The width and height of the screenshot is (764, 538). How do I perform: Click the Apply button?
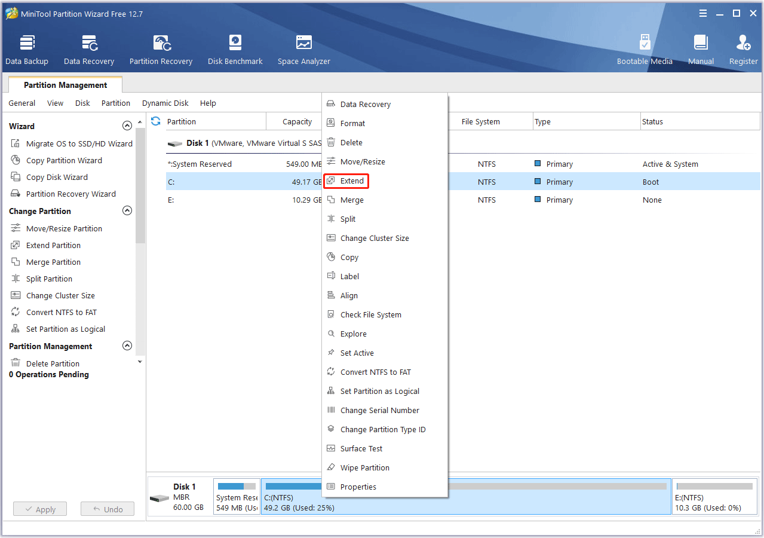tap(40, 509)
